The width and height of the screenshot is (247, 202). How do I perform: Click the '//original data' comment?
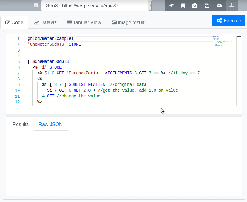(x=128, y=85)
